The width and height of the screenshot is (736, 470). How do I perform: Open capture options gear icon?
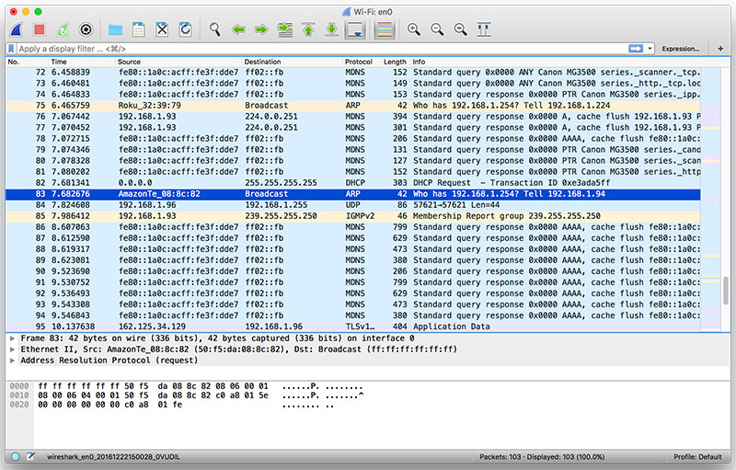[x=86, y=30]
